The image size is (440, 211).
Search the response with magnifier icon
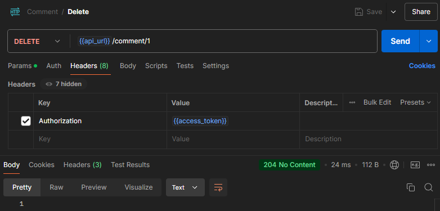tap(429, 187)
